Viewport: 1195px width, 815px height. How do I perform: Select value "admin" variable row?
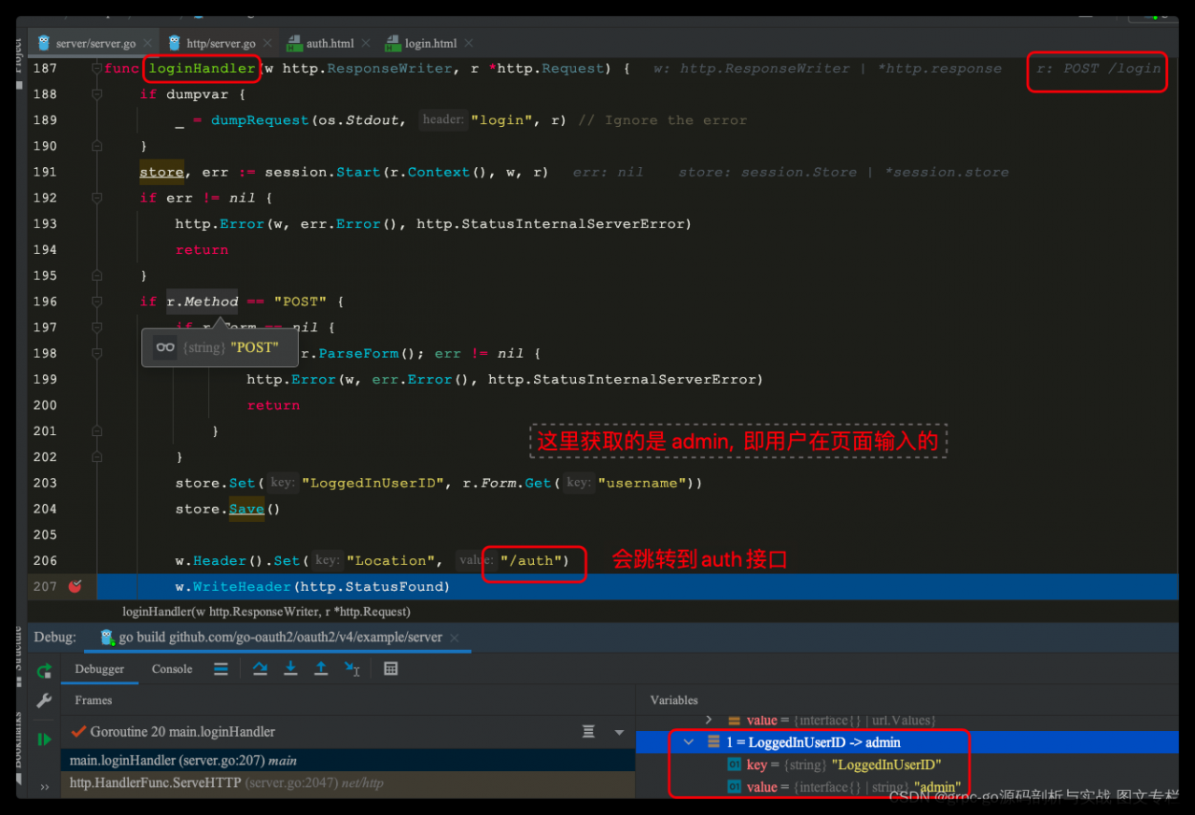[906, 787]
